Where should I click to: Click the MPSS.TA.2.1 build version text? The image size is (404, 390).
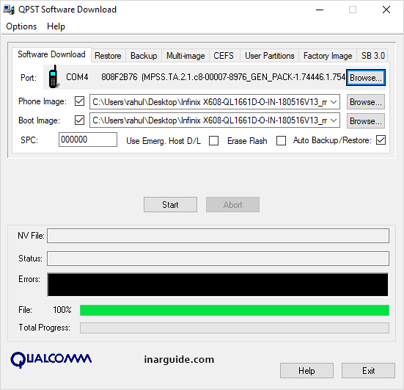tap(243, 77)
